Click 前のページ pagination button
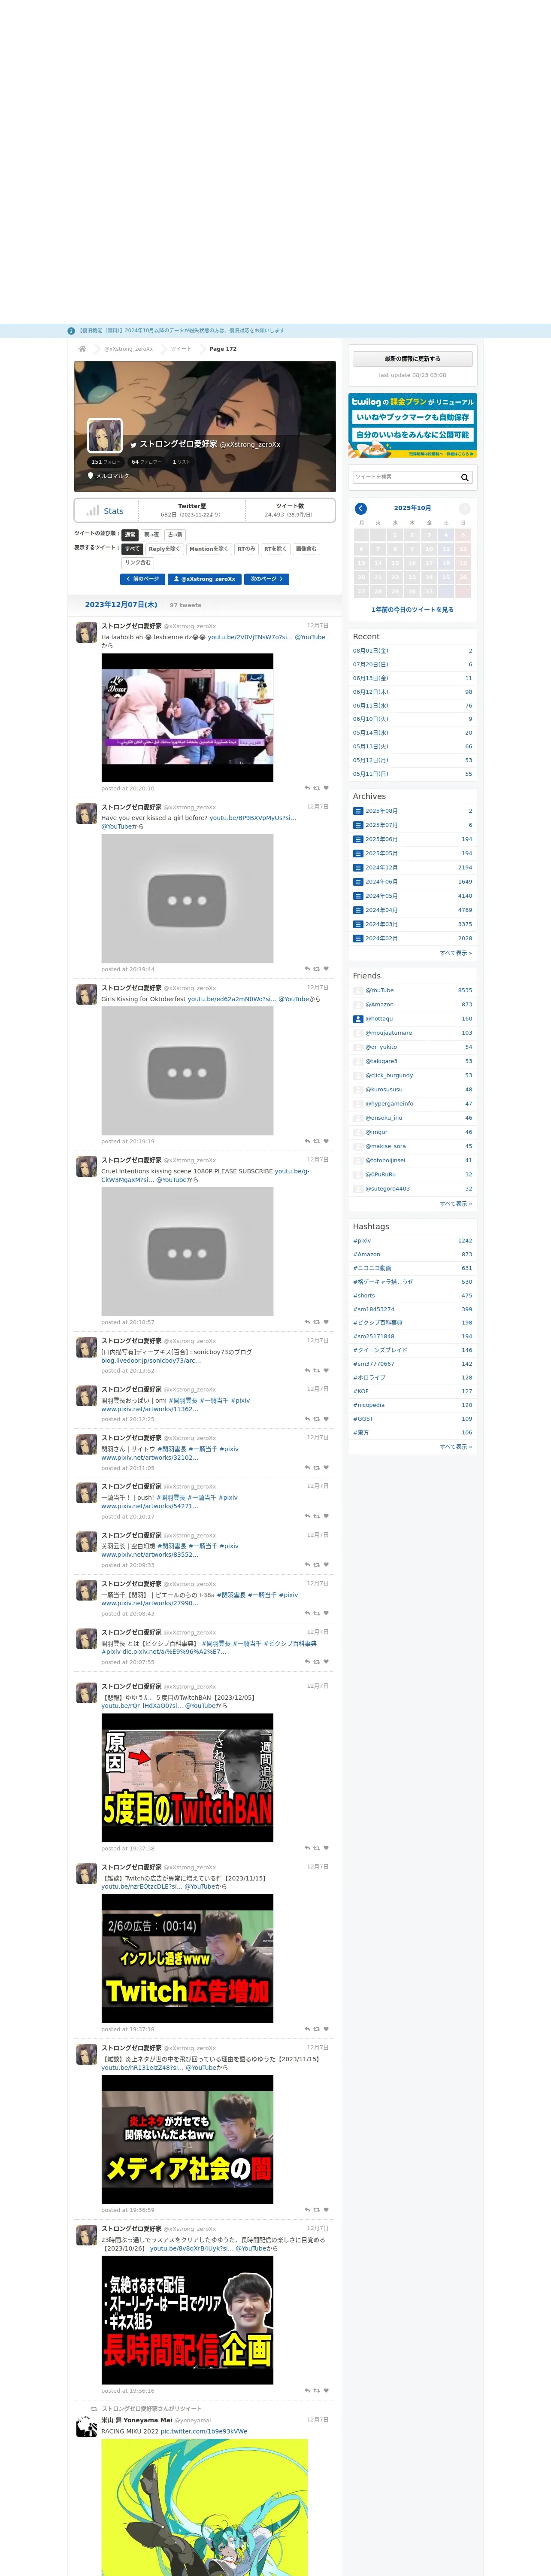 tap(143, 579)
